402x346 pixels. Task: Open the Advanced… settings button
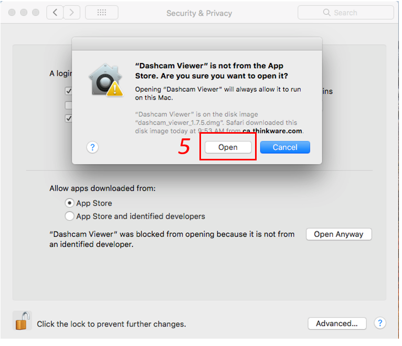pos(337,323)
